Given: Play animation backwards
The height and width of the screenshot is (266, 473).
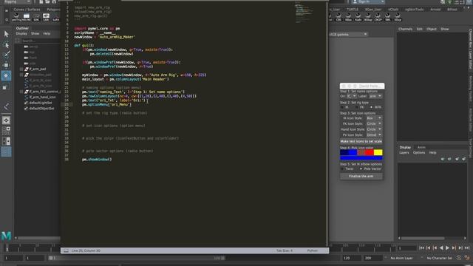Looking at the screenshot, I should tap(441, 248).
